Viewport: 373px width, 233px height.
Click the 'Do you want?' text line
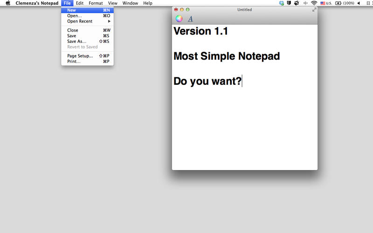click(207, 81)
